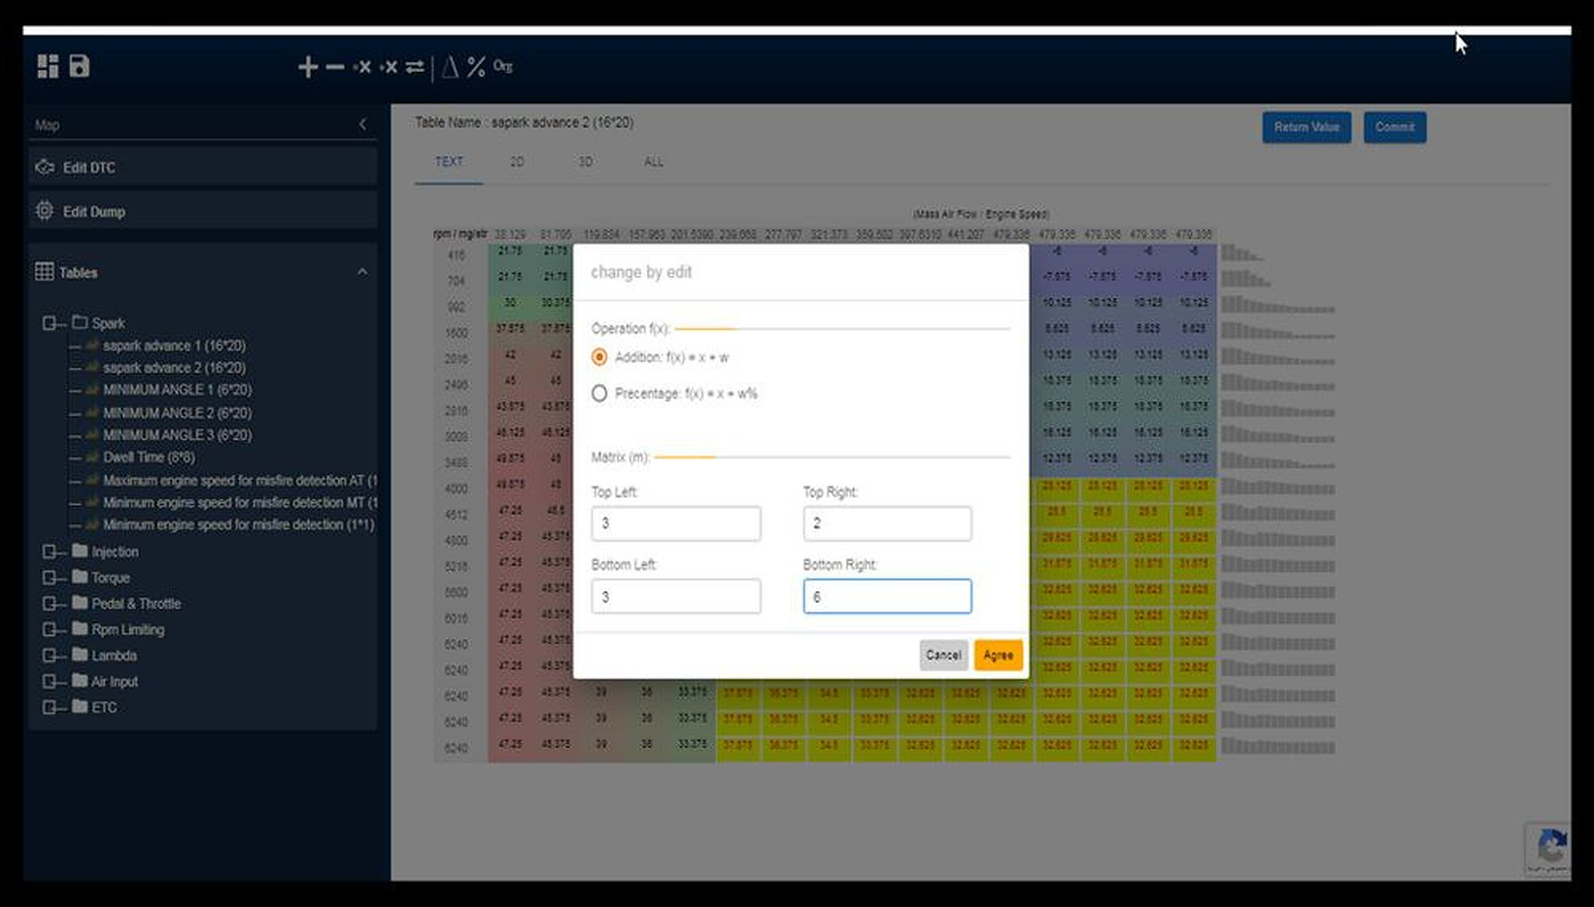Click the delta triangle toolbar icon
Viewport: 1594px width, 907px height.
(450, 67)
